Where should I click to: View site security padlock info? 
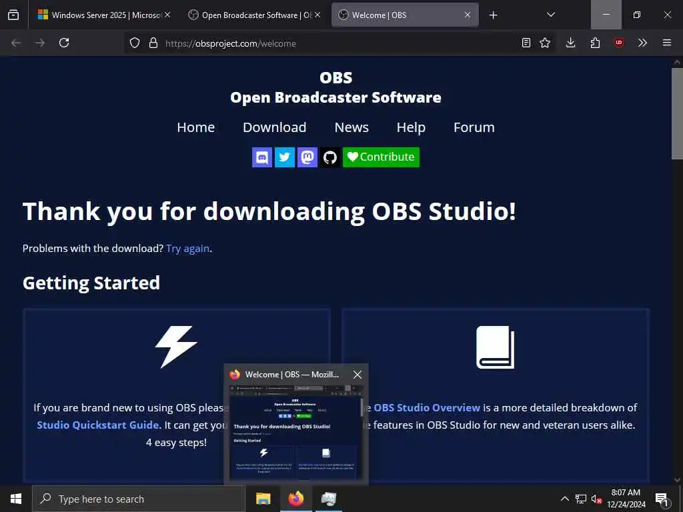(153, 43)
